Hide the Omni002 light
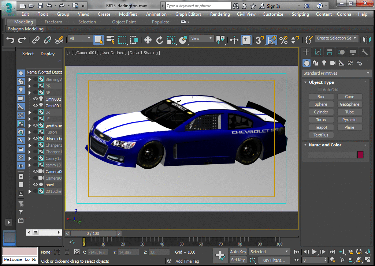 pyautogui.click(x=36, y=99)
